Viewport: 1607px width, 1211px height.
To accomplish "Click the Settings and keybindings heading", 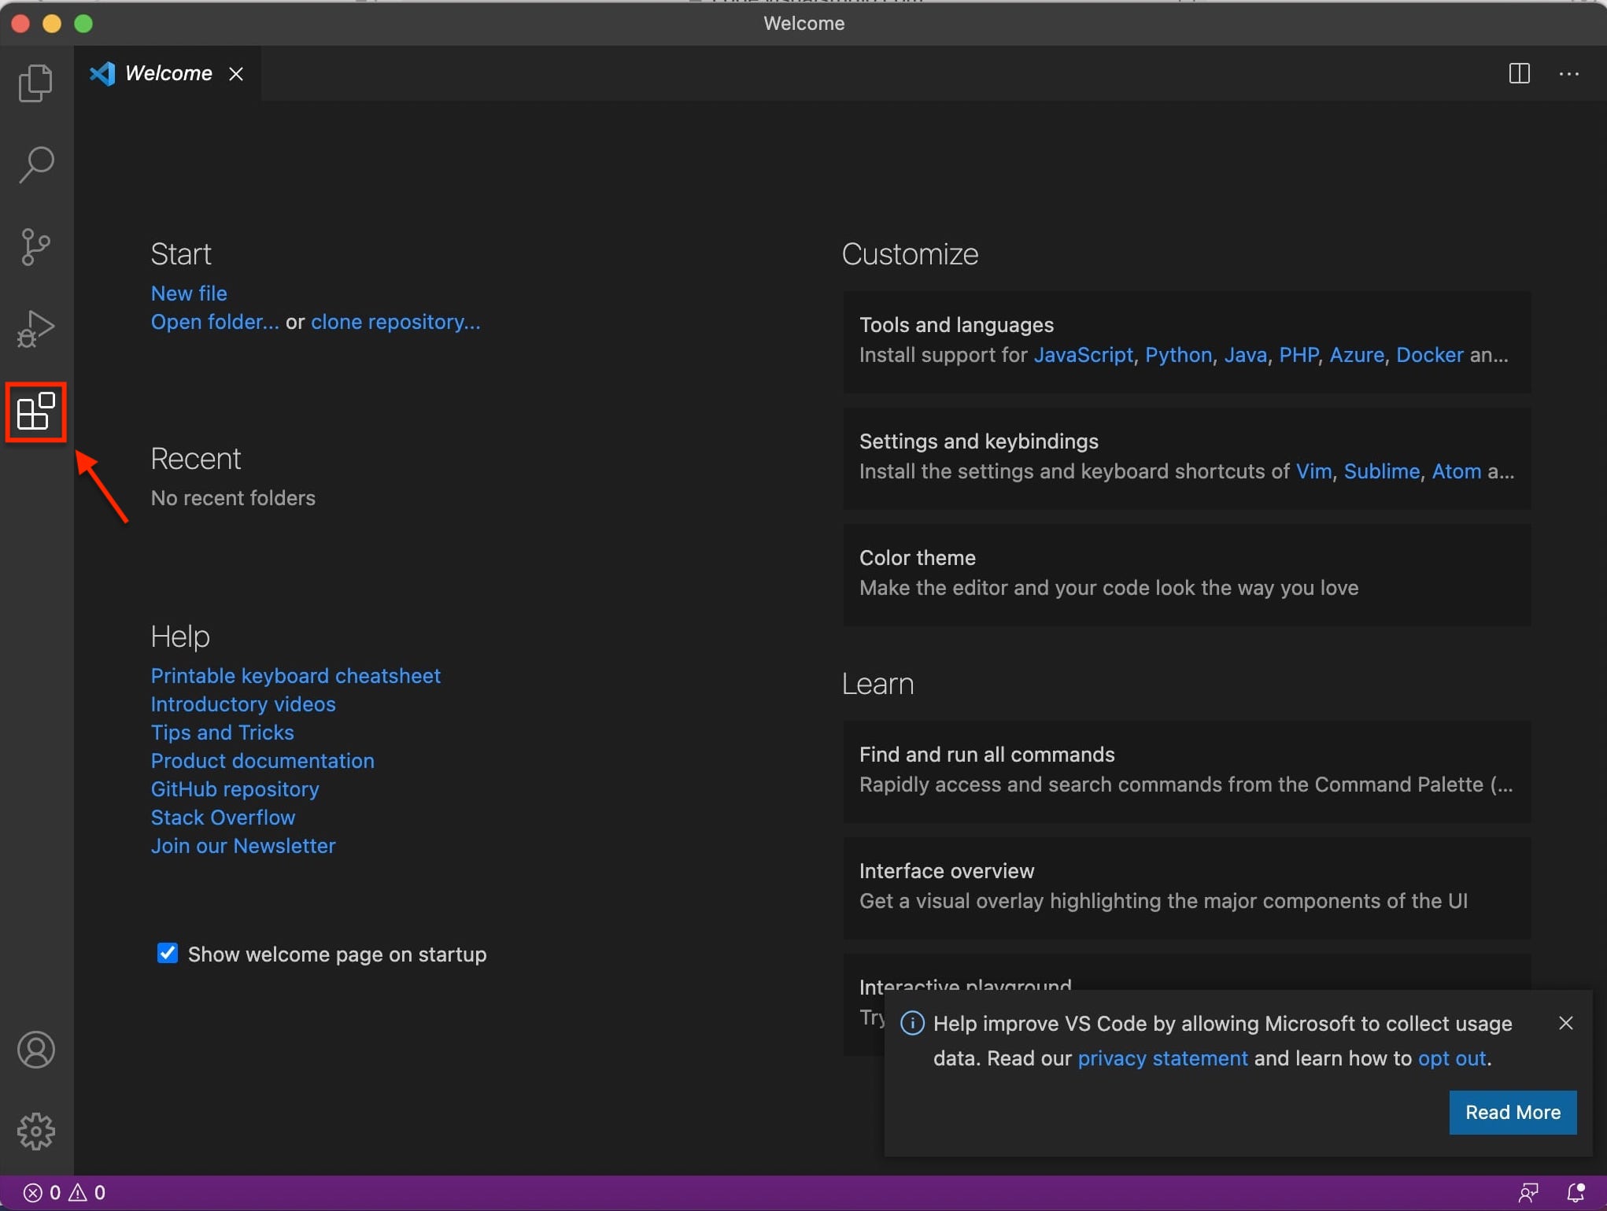I will (978, 441).
